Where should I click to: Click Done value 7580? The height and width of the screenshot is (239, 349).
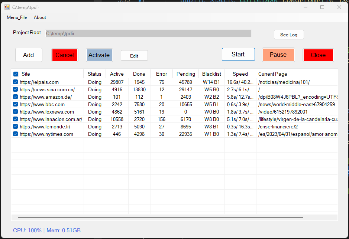pyautogui.click(x=139, y=105)
